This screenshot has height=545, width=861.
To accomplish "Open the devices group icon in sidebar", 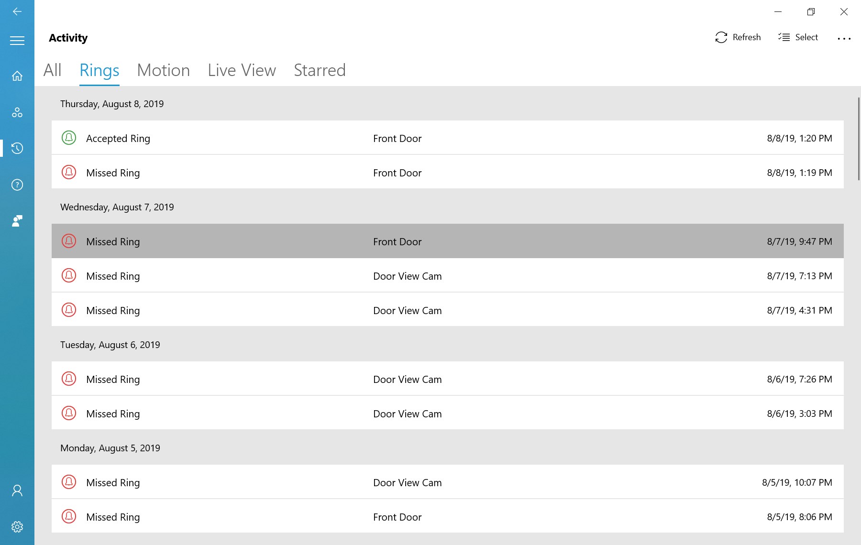I will pyautogui.click(x=17, y=112).
